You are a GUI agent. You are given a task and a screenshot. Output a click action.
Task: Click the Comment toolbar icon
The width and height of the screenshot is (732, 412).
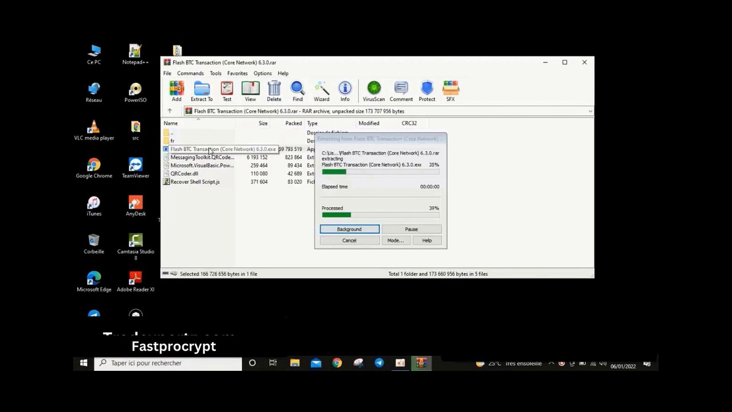(x=401, y=91)
